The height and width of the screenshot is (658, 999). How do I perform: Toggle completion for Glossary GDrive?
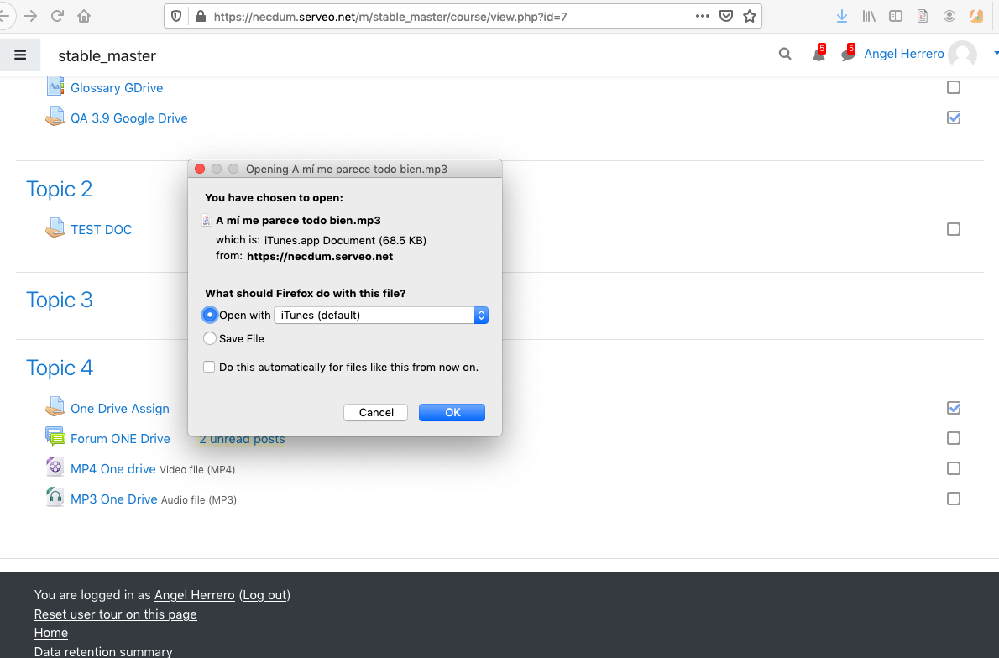[953, 87]
